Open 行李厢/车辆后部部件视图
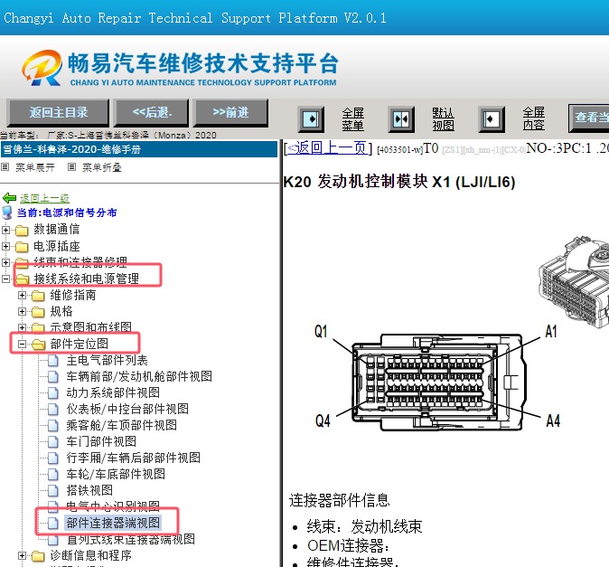This screenshot has width=609, height=567. coord(133,458)
